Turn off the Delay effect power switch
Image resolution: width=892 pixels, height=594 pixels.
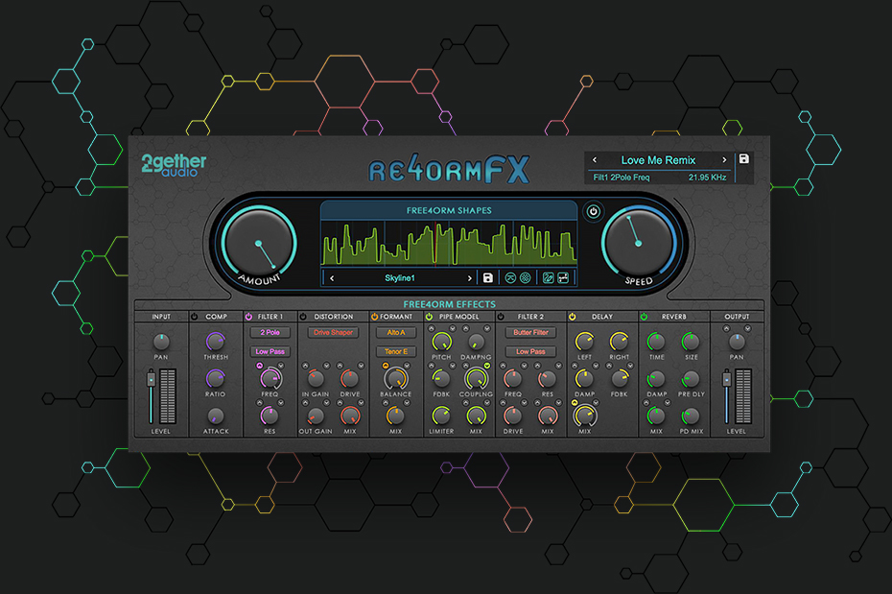[x=573, y=316]
